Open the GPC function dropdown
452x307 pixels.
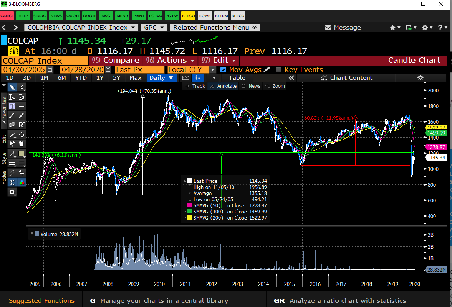154,27
